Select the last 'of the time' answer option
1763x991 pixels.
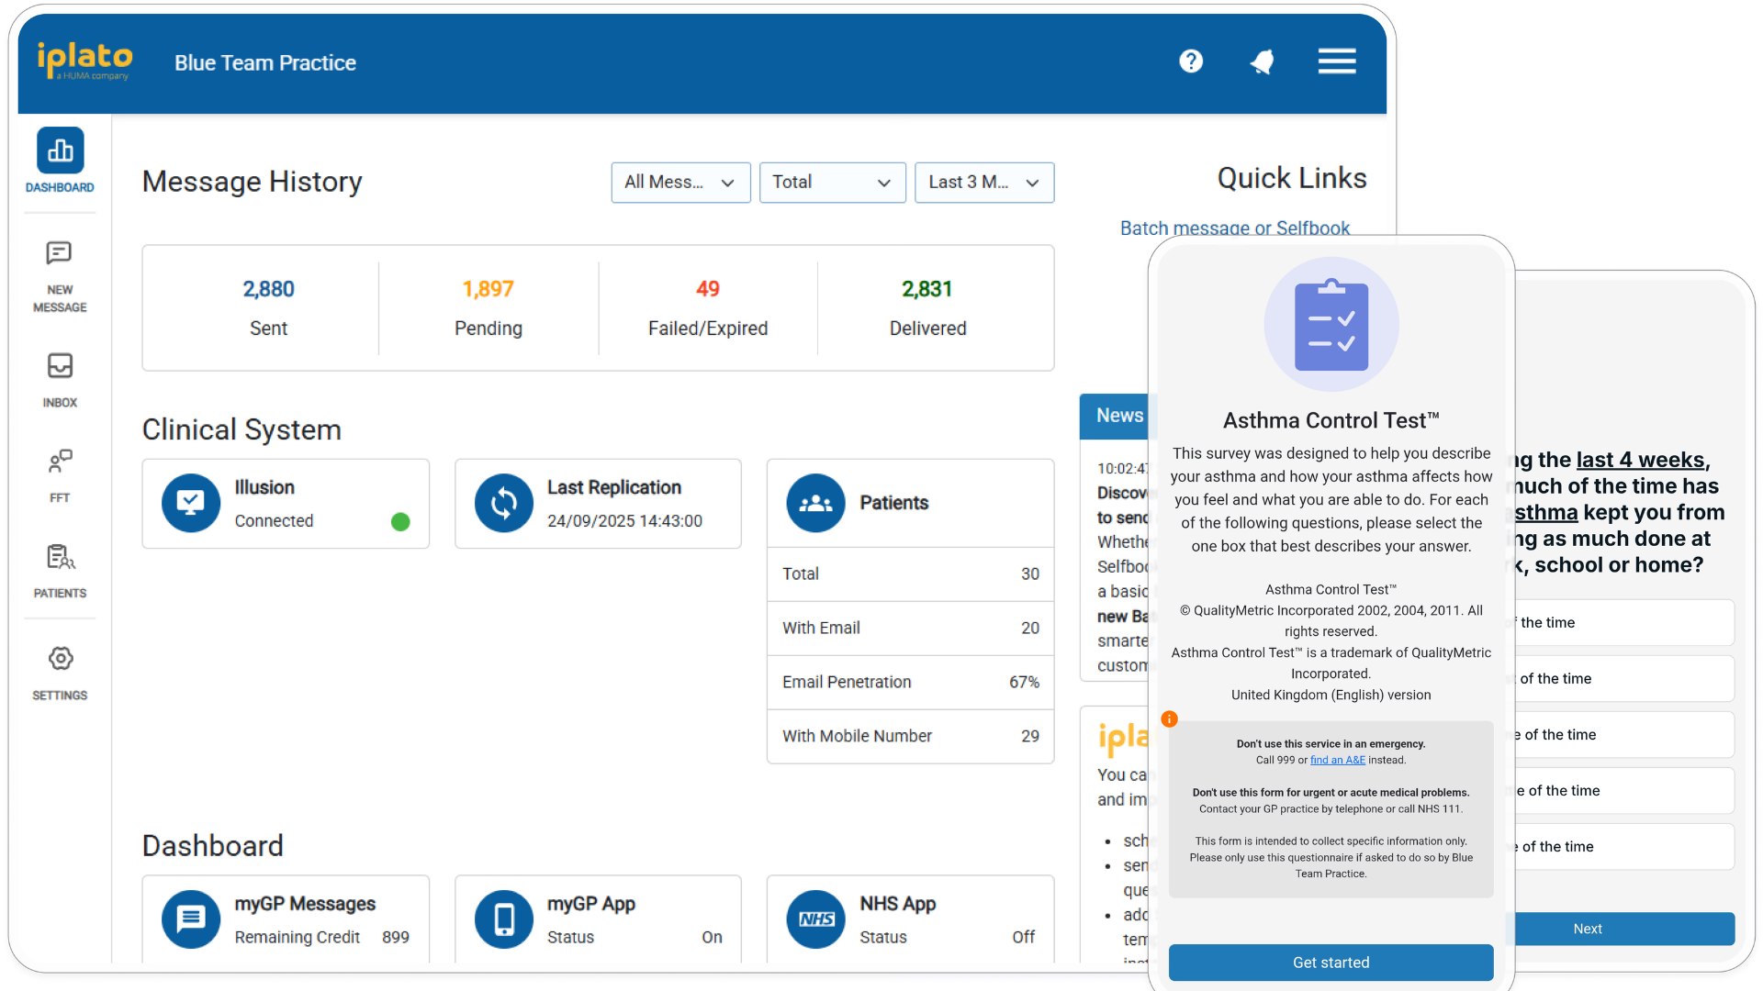pos(1623,846)
